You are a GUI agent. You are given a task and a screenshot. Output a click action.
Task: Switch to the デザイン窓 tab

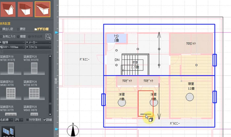coord(42,29)
